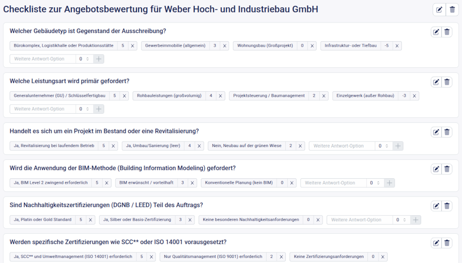This screenshot has height=263, width=462.
Task: Edit the checklist title with pencil icon
Action: click(439, 10)
